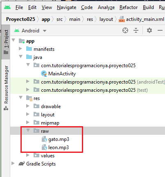Expand the values folder
The width and height of the screenshot is (165, 177).
28,155
